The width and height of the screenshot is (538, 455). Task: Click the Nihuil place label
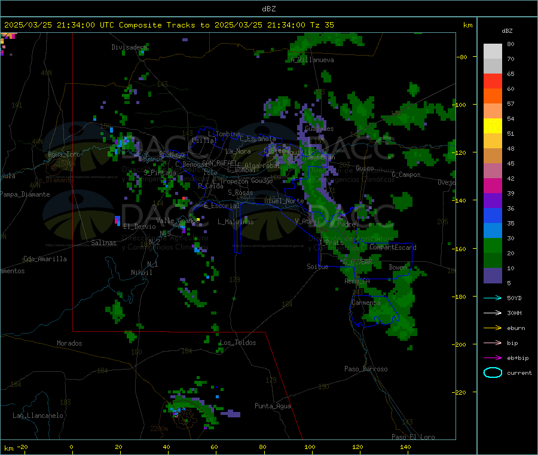tap(141, 273)
